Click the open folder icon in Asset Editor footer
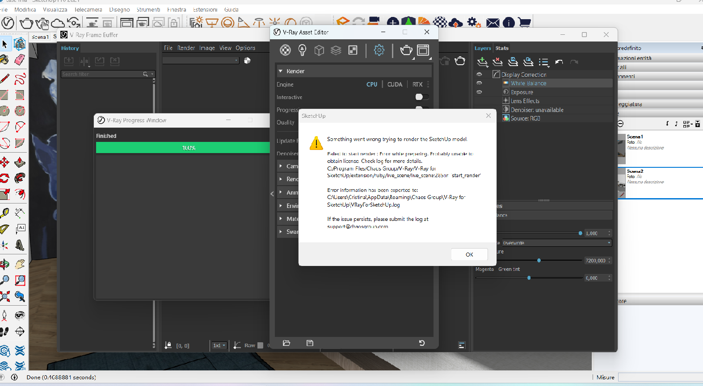The height and width of the screenshot is (386, 703). tap(286, 343)
